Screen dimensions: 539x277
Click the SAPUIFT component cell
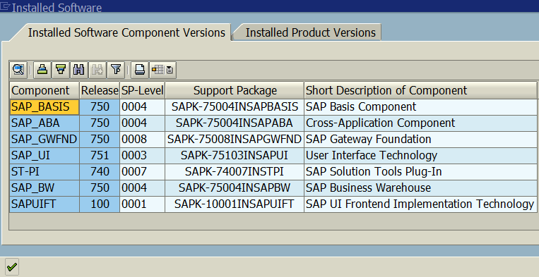click(45, 204)
